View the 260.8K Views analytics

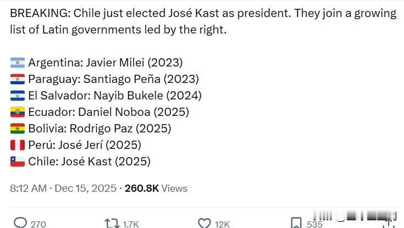[156, 188]
